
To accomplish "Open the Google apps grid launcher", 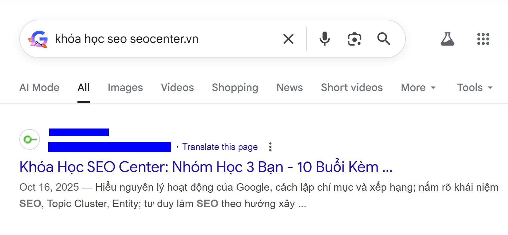I will pyautogui.click(x=483, y=39).
